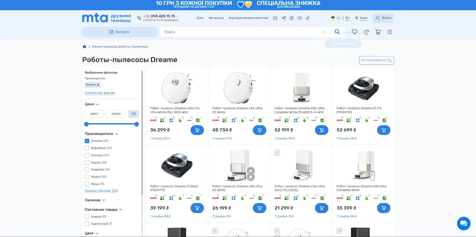Check the Ecovacs manufacturer filter
The width and height of the screenshot is (476, 237).
point(87,155)
